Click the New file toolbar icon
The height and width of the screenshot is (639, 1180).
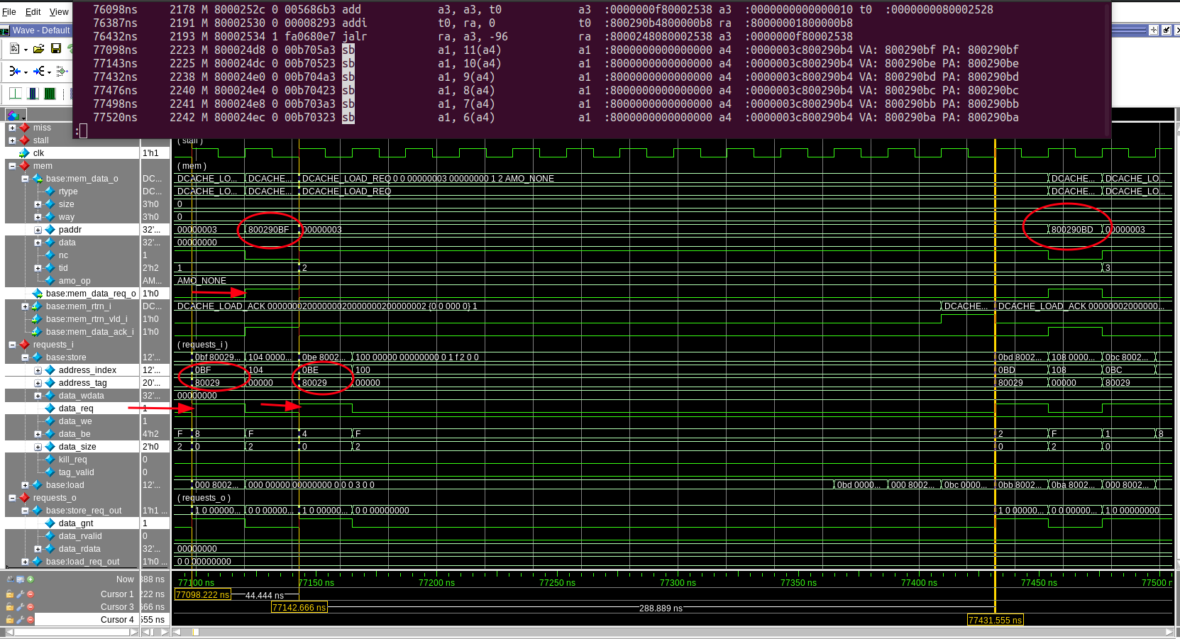pos(14,49)
